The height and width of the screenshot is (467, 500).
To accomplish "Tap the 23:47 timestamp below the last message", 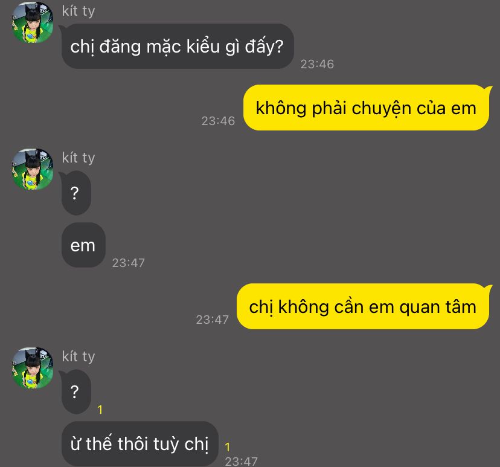I will coord(241,461).
